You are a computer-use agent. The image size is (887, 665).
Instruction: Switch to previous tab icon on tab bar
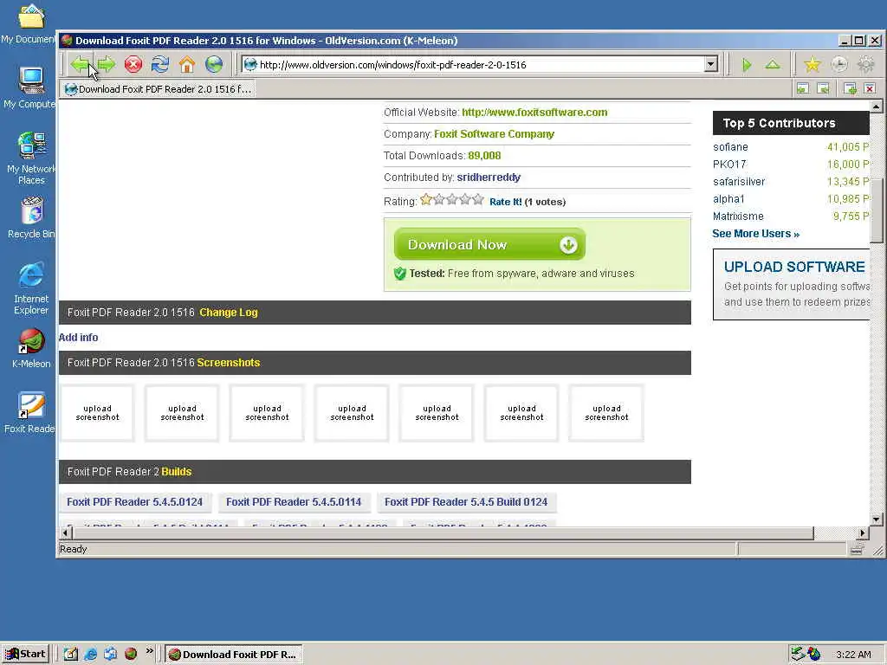coord(803,88)
